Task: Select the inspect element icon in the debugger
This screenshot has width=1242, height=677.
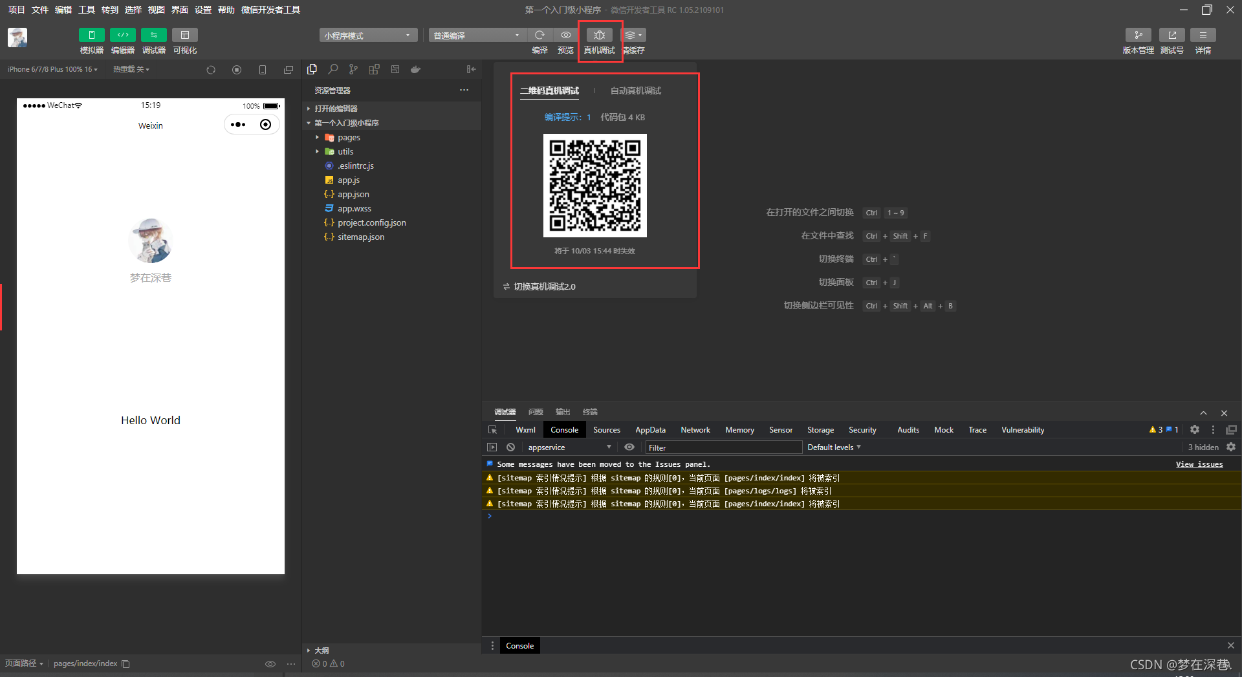Action: point(493,430)
